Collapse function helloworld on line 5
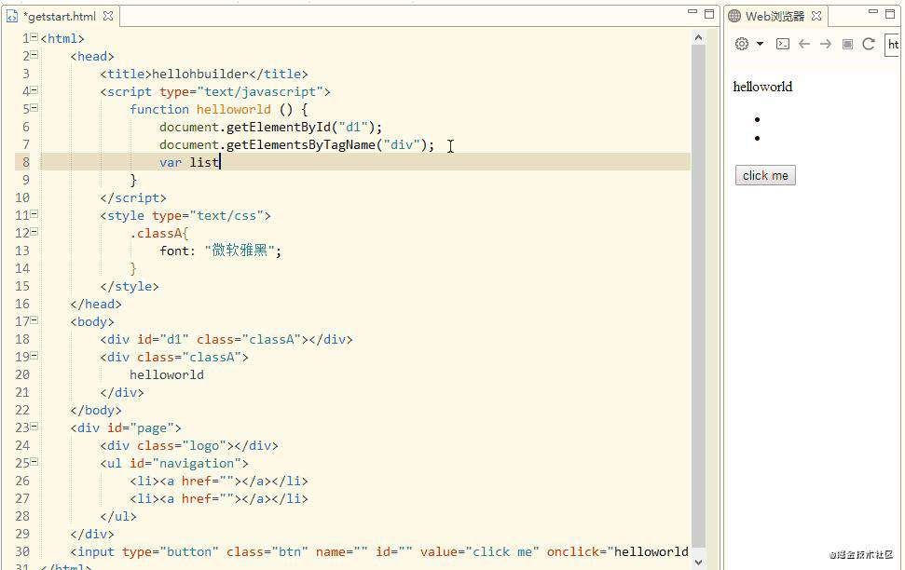The width and height of the screenshot is (905, 570). 34,108
